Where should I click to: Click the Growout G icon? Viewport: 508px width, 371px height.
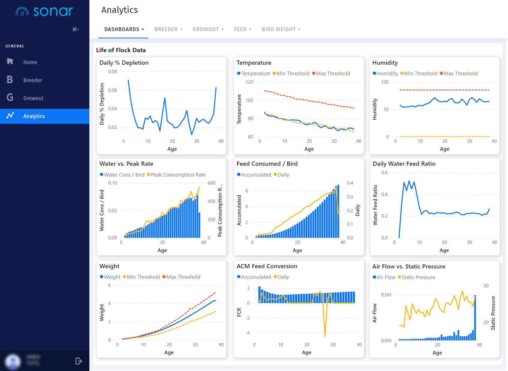(x=10, y=97)
